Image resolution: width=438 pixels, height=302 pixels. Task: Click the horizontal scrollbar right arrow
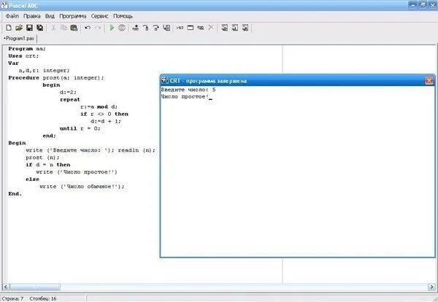431,287
